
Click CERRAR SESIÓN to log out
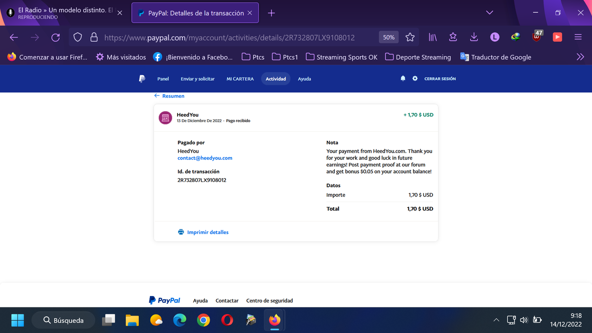(440, 79)
